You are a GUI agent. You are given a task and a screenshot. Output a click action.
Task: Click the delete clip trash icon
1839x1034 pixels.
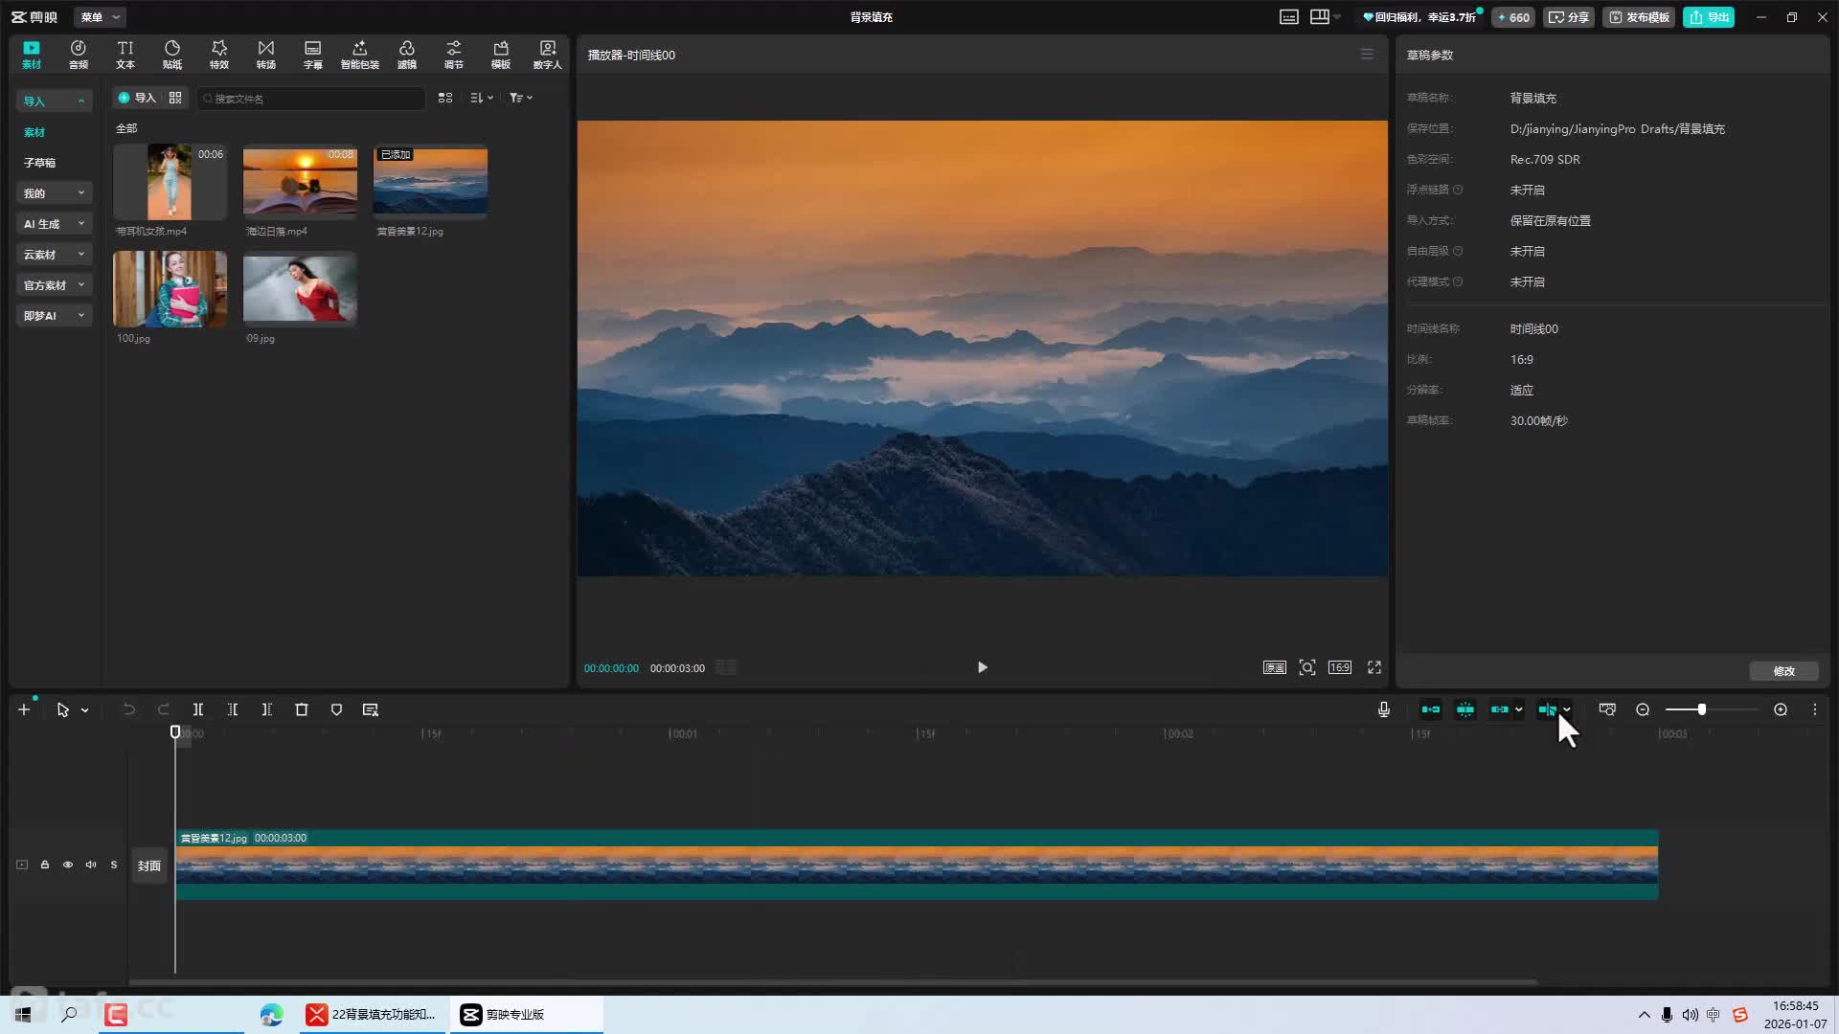click(302, 709)
